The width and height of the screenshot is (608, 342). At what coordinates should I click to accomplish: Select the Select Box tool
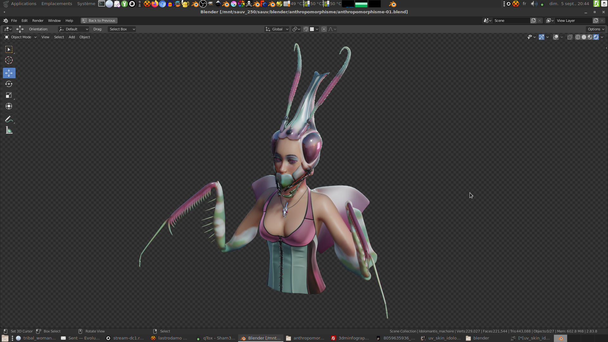coord(9,49)
